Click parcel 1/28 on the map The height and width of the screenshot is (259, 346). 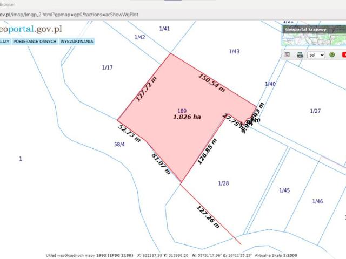click(x=223, y=183)
